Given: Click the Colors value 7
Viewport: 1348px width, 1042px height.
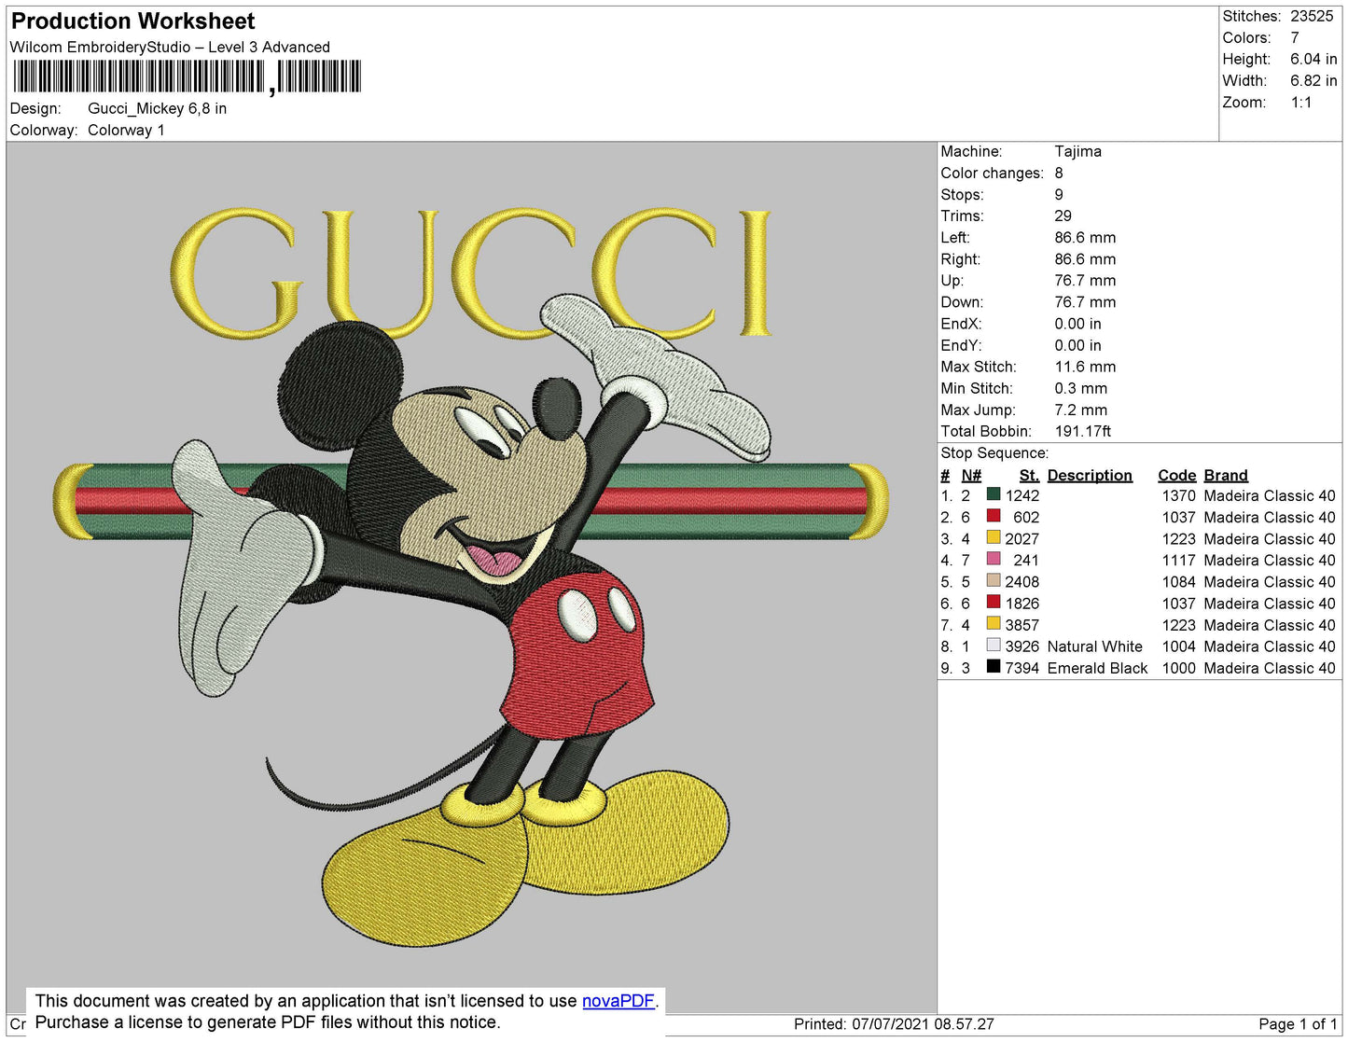Looking at the screenshot, I should [1295, 37].
